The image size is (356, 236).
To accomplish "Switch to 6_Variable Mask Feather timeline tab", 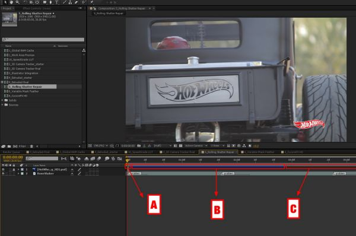I will tap(258, 152).
